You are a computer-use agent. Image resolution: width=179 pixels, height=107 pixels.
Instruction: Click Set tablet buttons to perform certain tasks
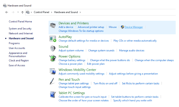tap(135, 97)
